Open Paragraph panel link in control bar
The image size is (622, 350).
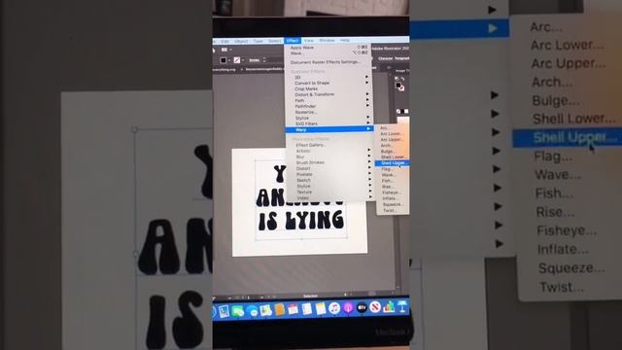[x=401, y=58]
